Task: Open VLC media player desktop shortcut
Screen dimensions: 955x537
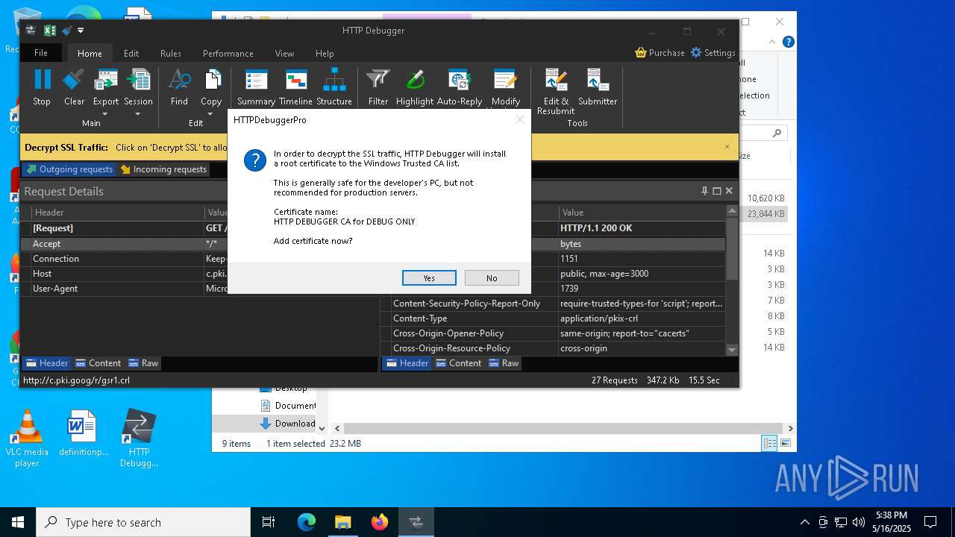Action: tap(27, 439)
